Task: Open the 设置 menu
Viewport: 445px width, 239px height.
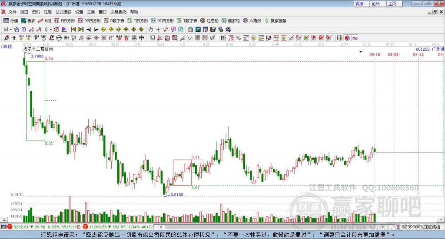Action: pos(79,12)
